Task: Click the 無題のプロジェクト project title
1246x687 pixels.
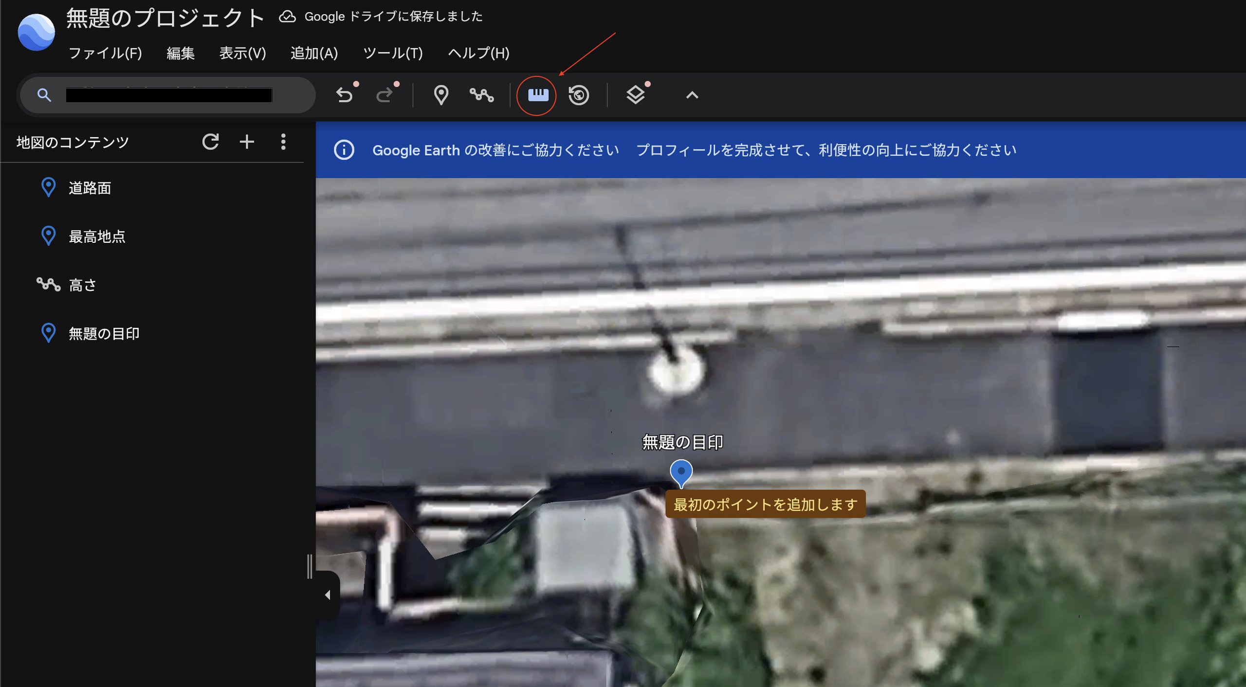Action: point(165,18)
